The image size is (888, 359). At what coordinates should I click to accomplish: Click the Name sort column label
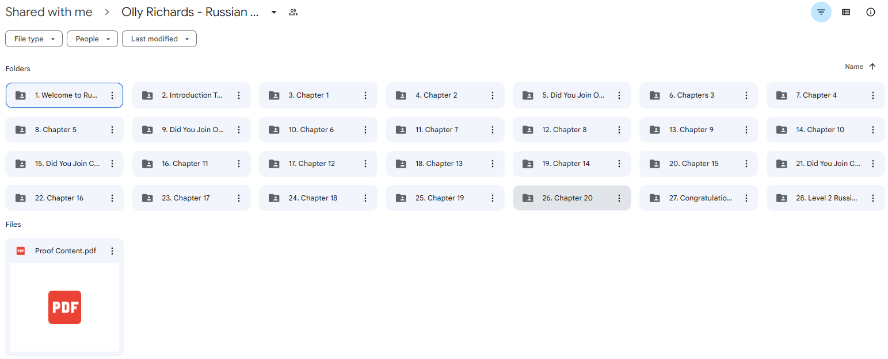coord(853,67)
